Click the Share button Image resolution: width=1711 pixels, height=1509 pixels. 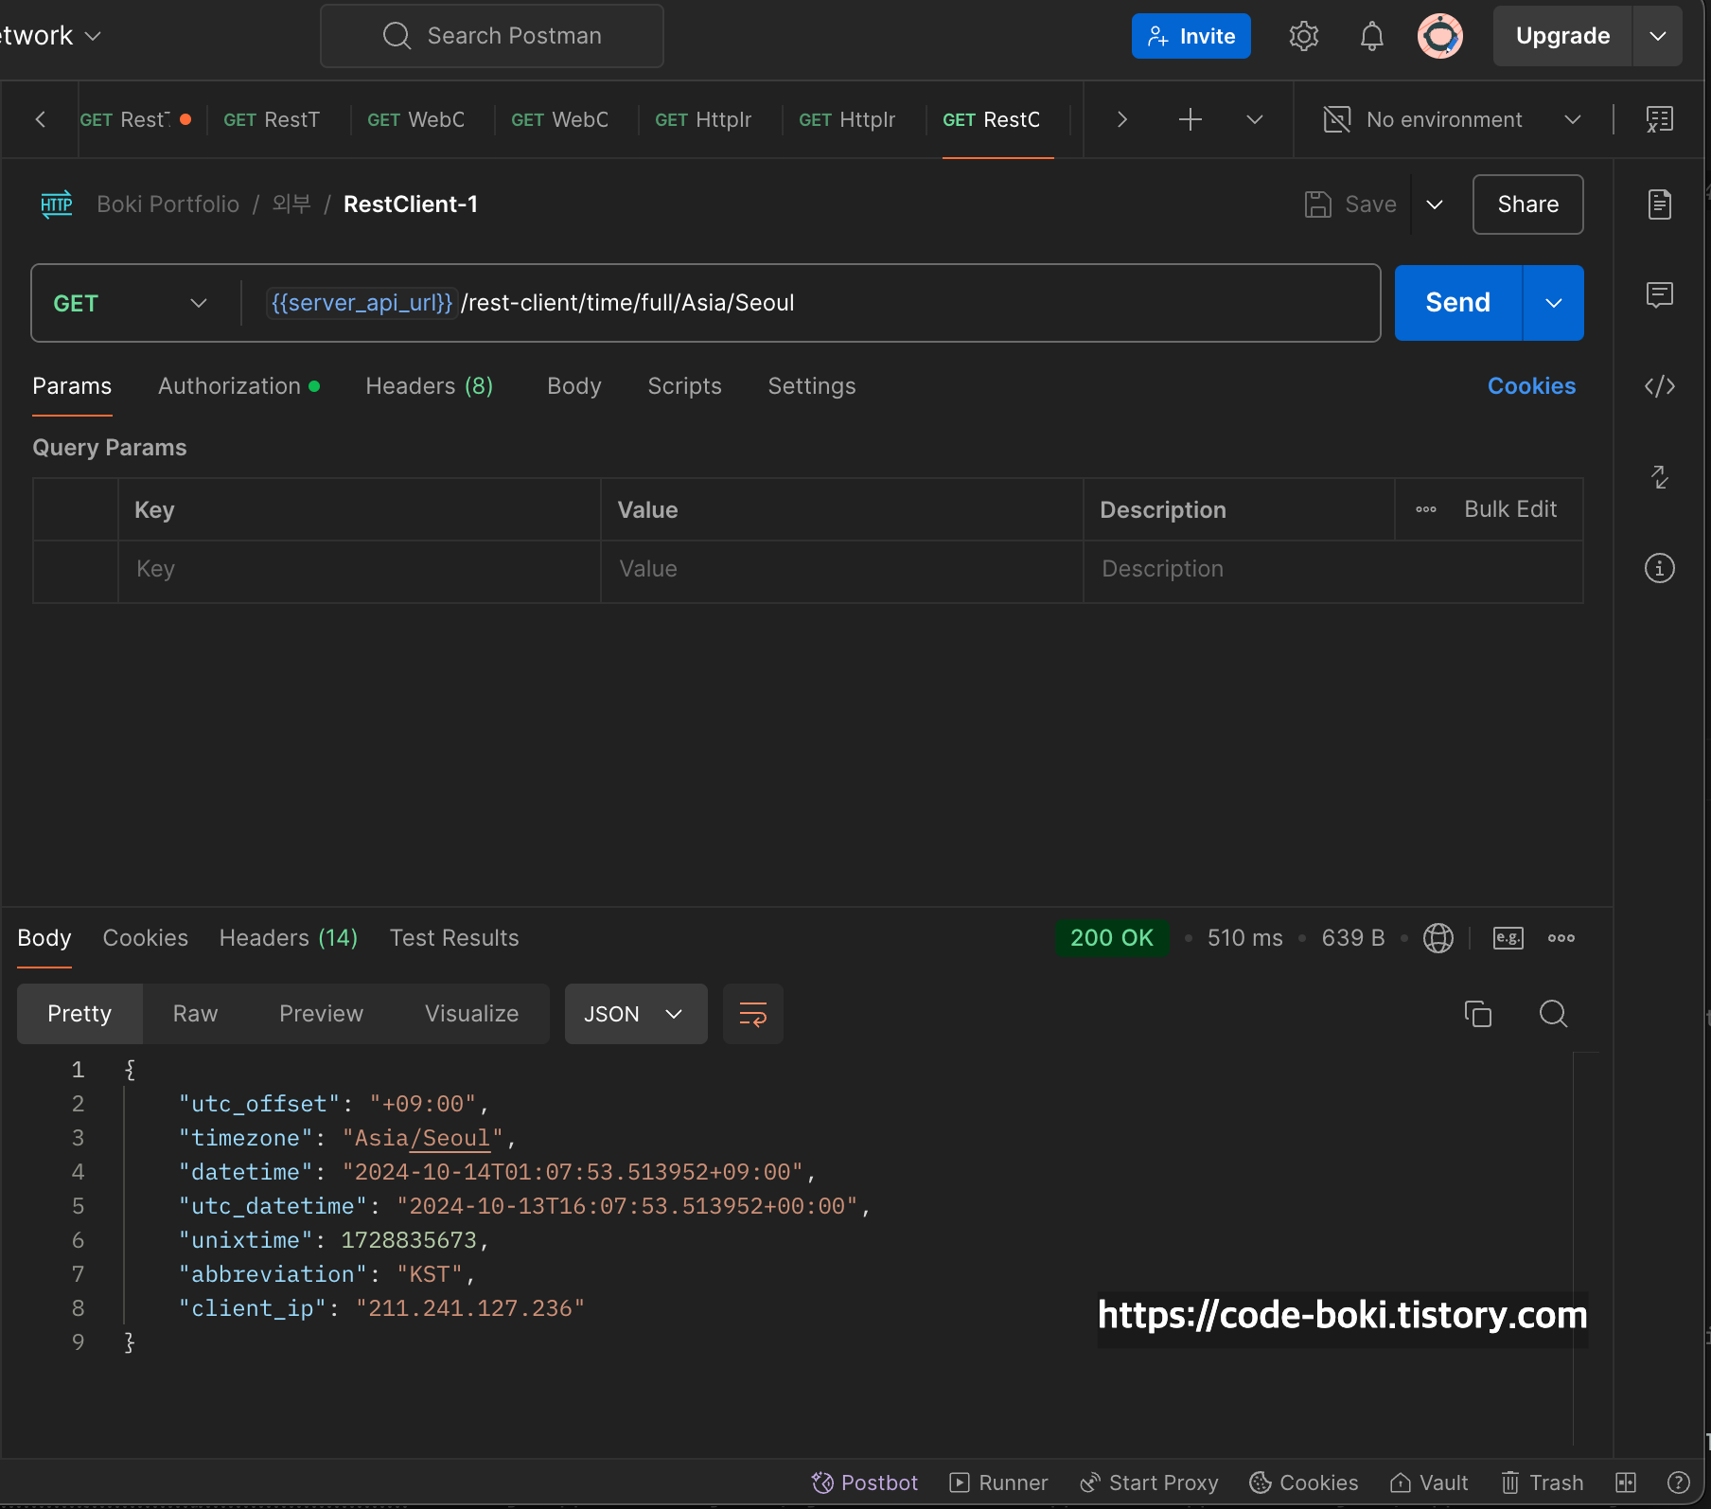[x=1527, y=204]
